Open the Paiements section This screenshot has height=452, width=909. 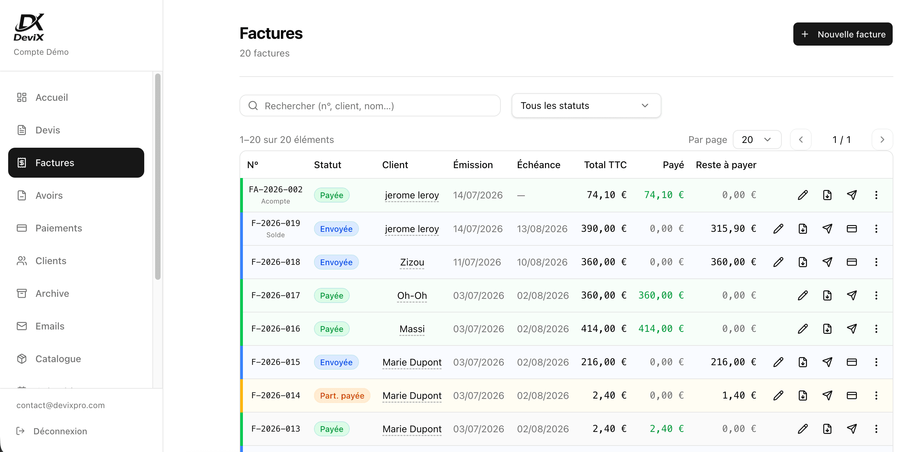click(76, 228)
